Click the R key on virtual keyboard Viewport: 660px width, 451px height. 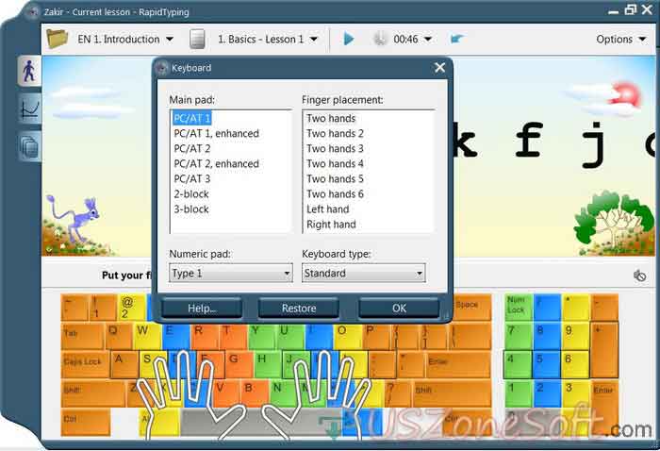(205, 337)
